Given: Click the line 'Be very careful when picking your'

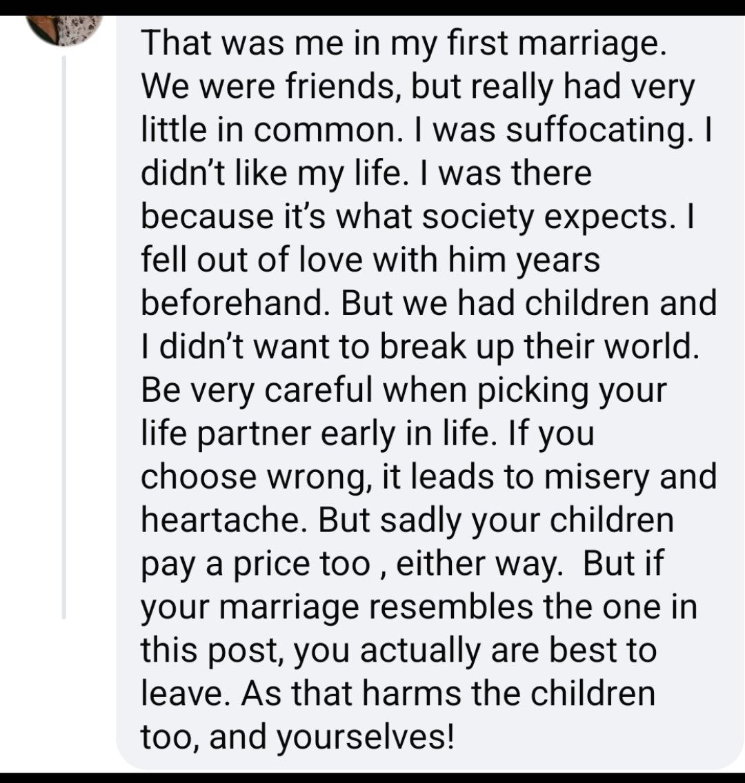Looking at the screenshot, I should pyautogui.click(x=404, y=390).
